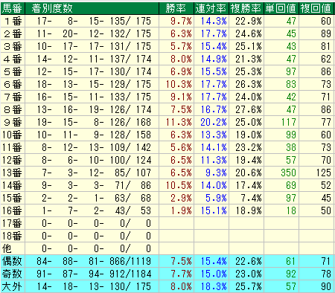Click the 11.3% win rate for 9番
Viewport: 335px width, 293px height.
coord(179,123)
